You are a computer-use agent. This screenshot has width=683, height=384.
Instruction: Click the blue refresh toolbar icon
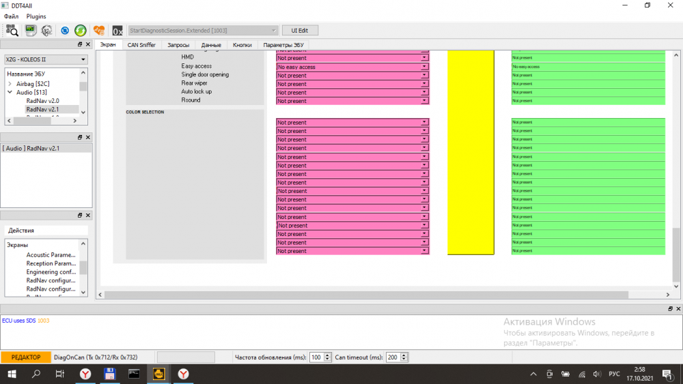64,31
